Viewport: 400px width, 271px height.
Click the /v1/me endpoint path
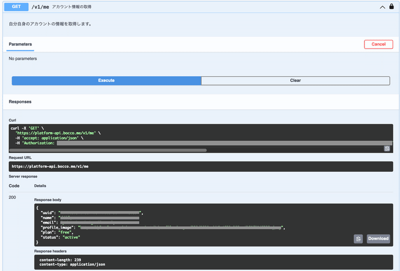point(40,7)
